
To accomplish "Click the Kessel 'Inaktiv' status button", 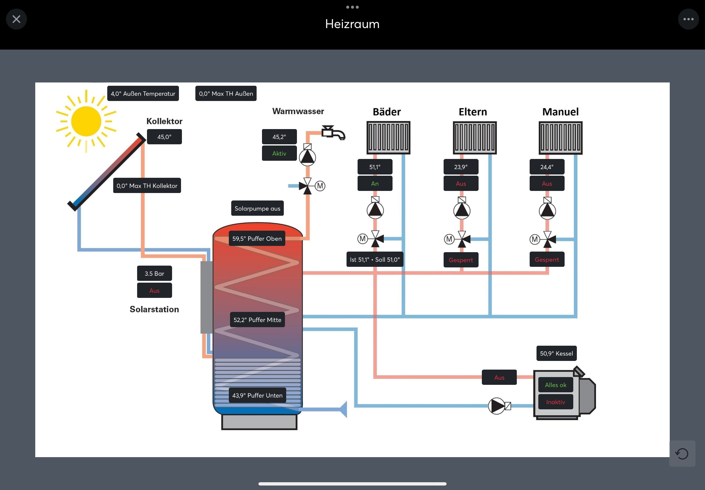I will coord(555,402).
